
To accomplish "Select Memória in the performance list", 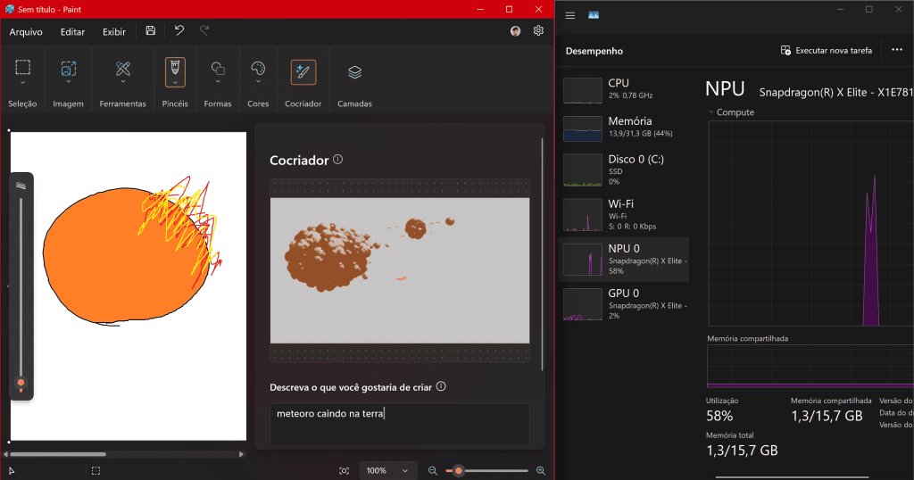I will [625, 127].
